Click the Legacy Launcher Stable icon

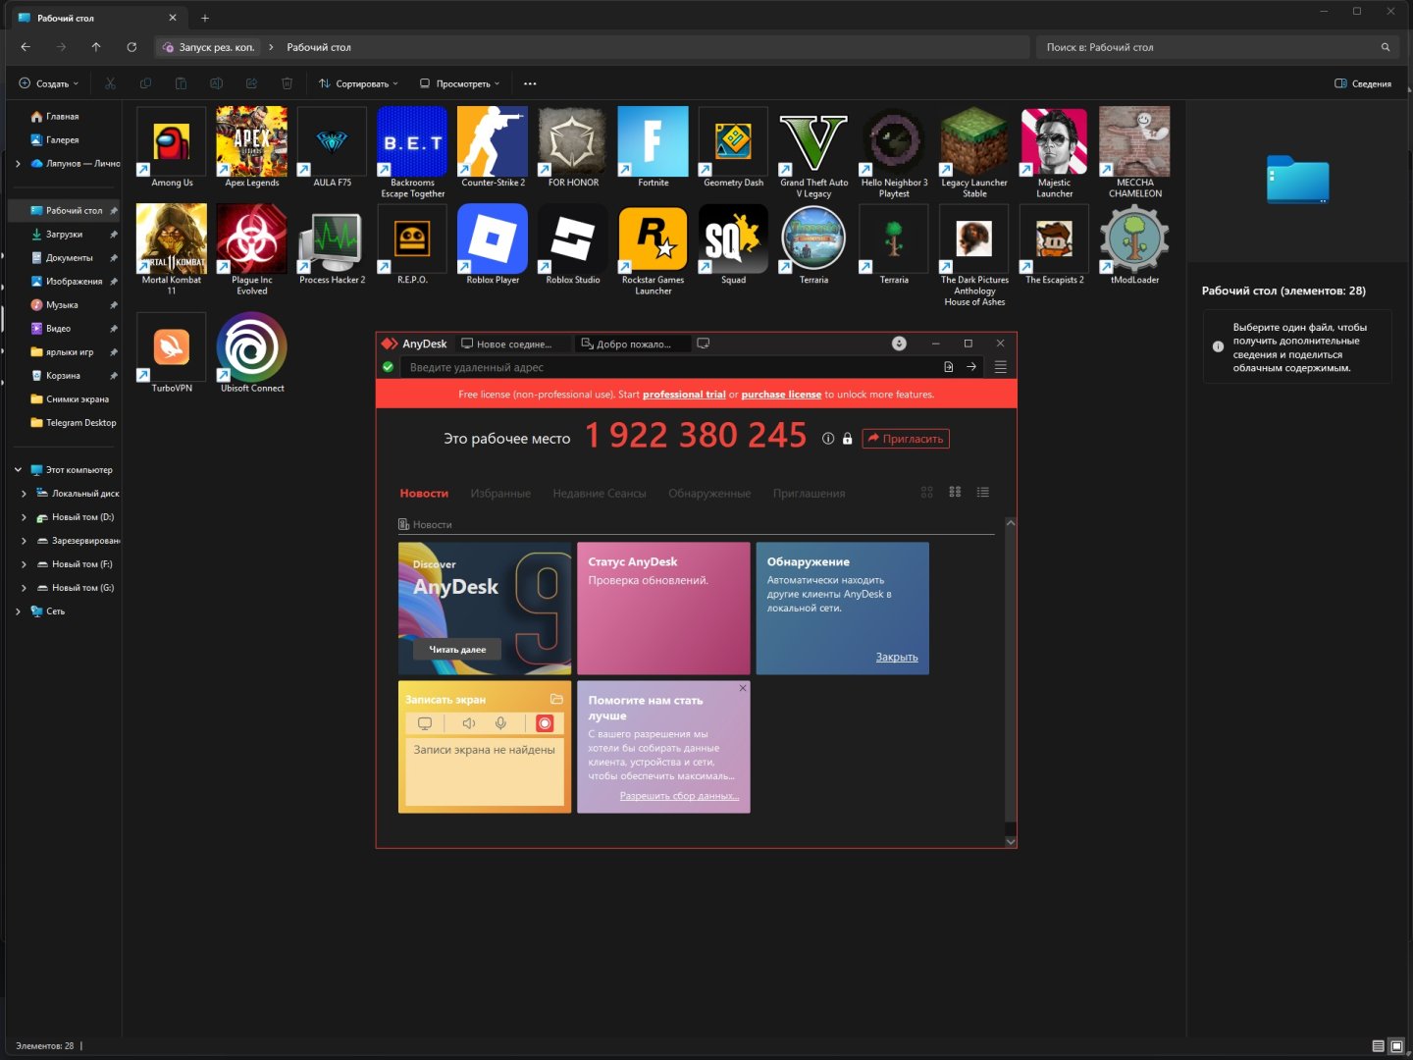tap(974, 141)
